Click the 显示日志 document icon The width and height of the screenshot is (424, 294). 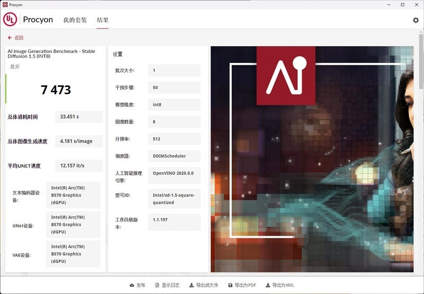[x=157, y=285]
